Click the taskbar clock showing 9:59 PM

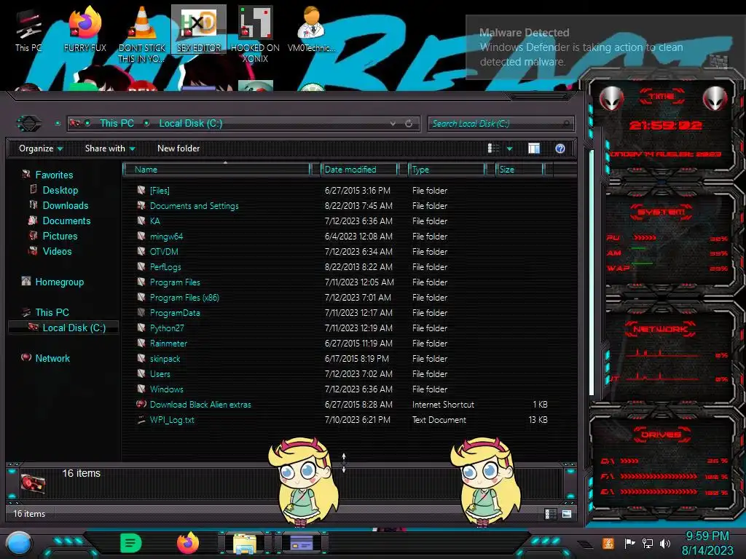click(x=707, y=543)
